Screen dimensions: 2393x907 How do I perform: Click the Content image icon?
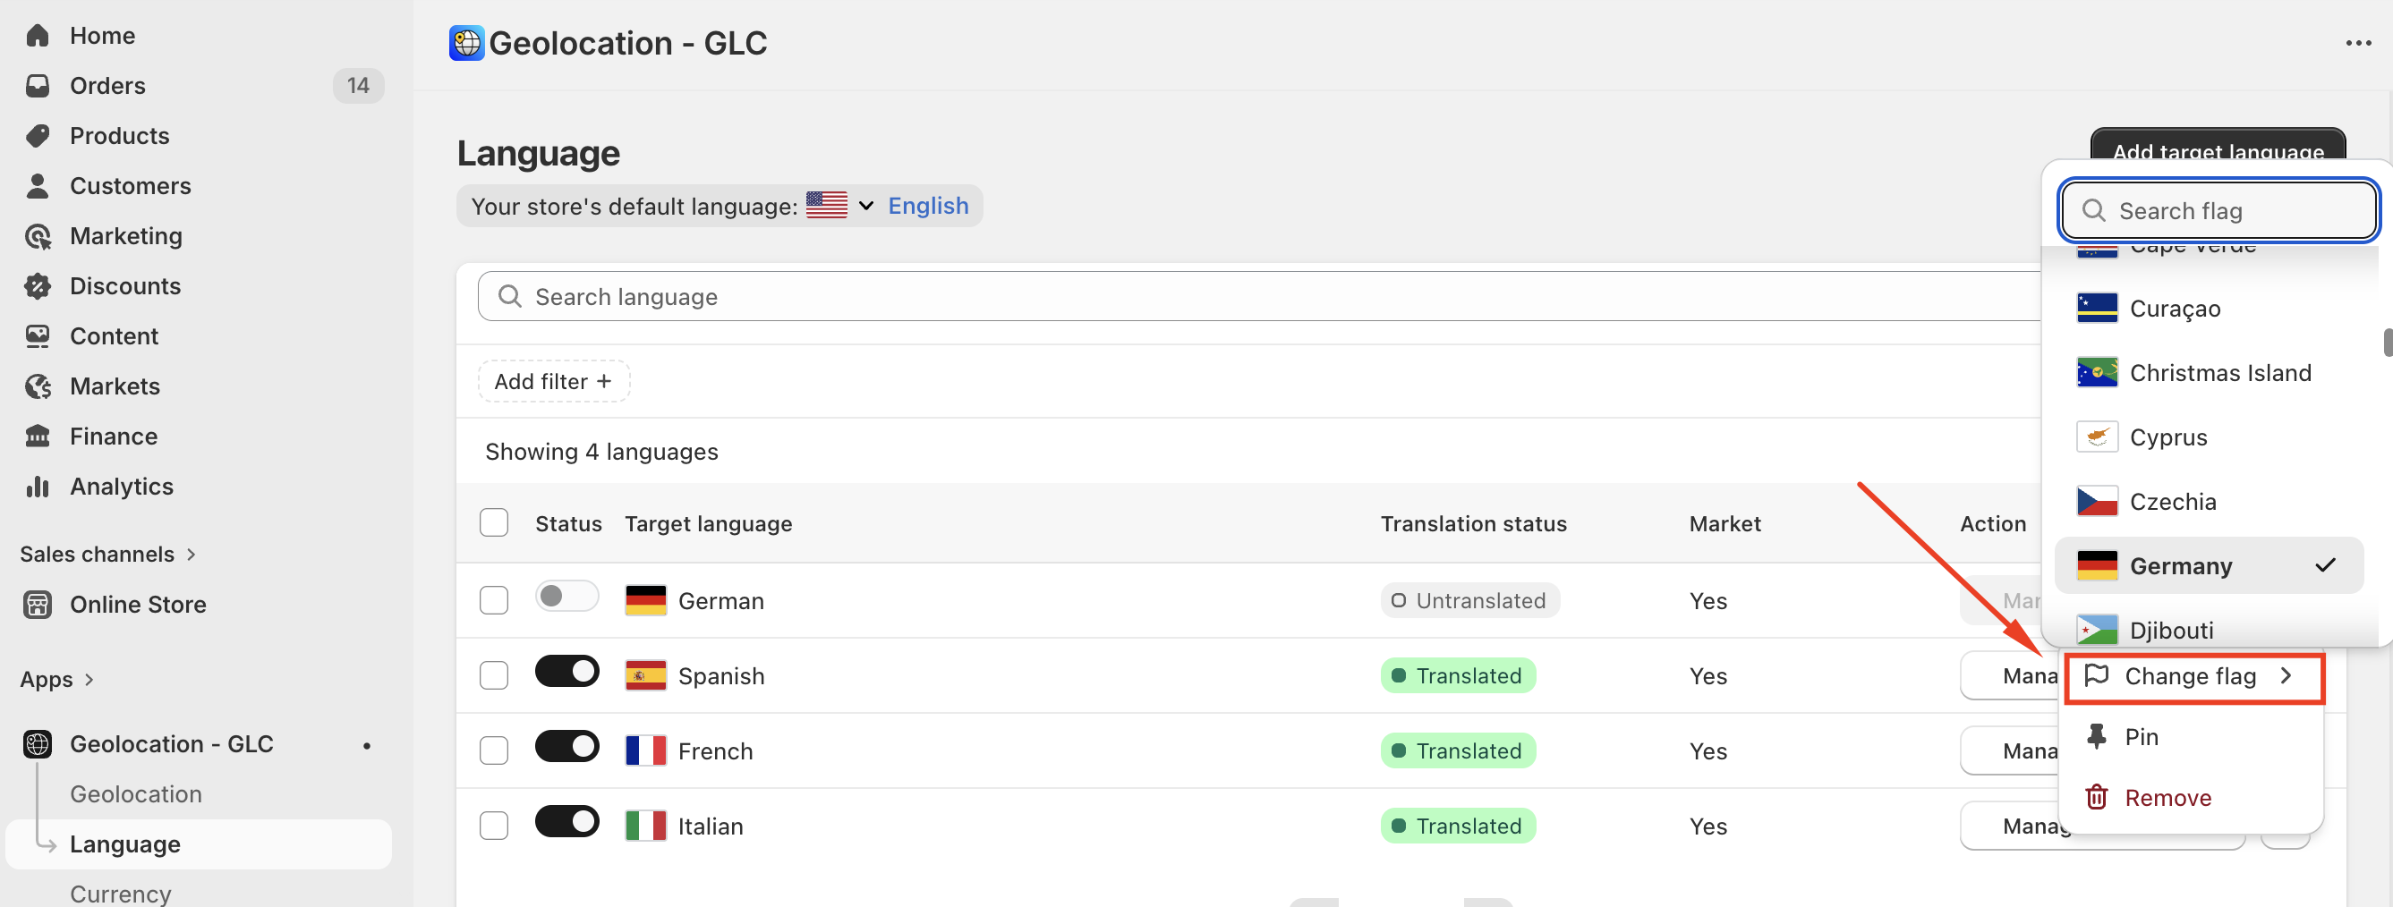(38, 336)
